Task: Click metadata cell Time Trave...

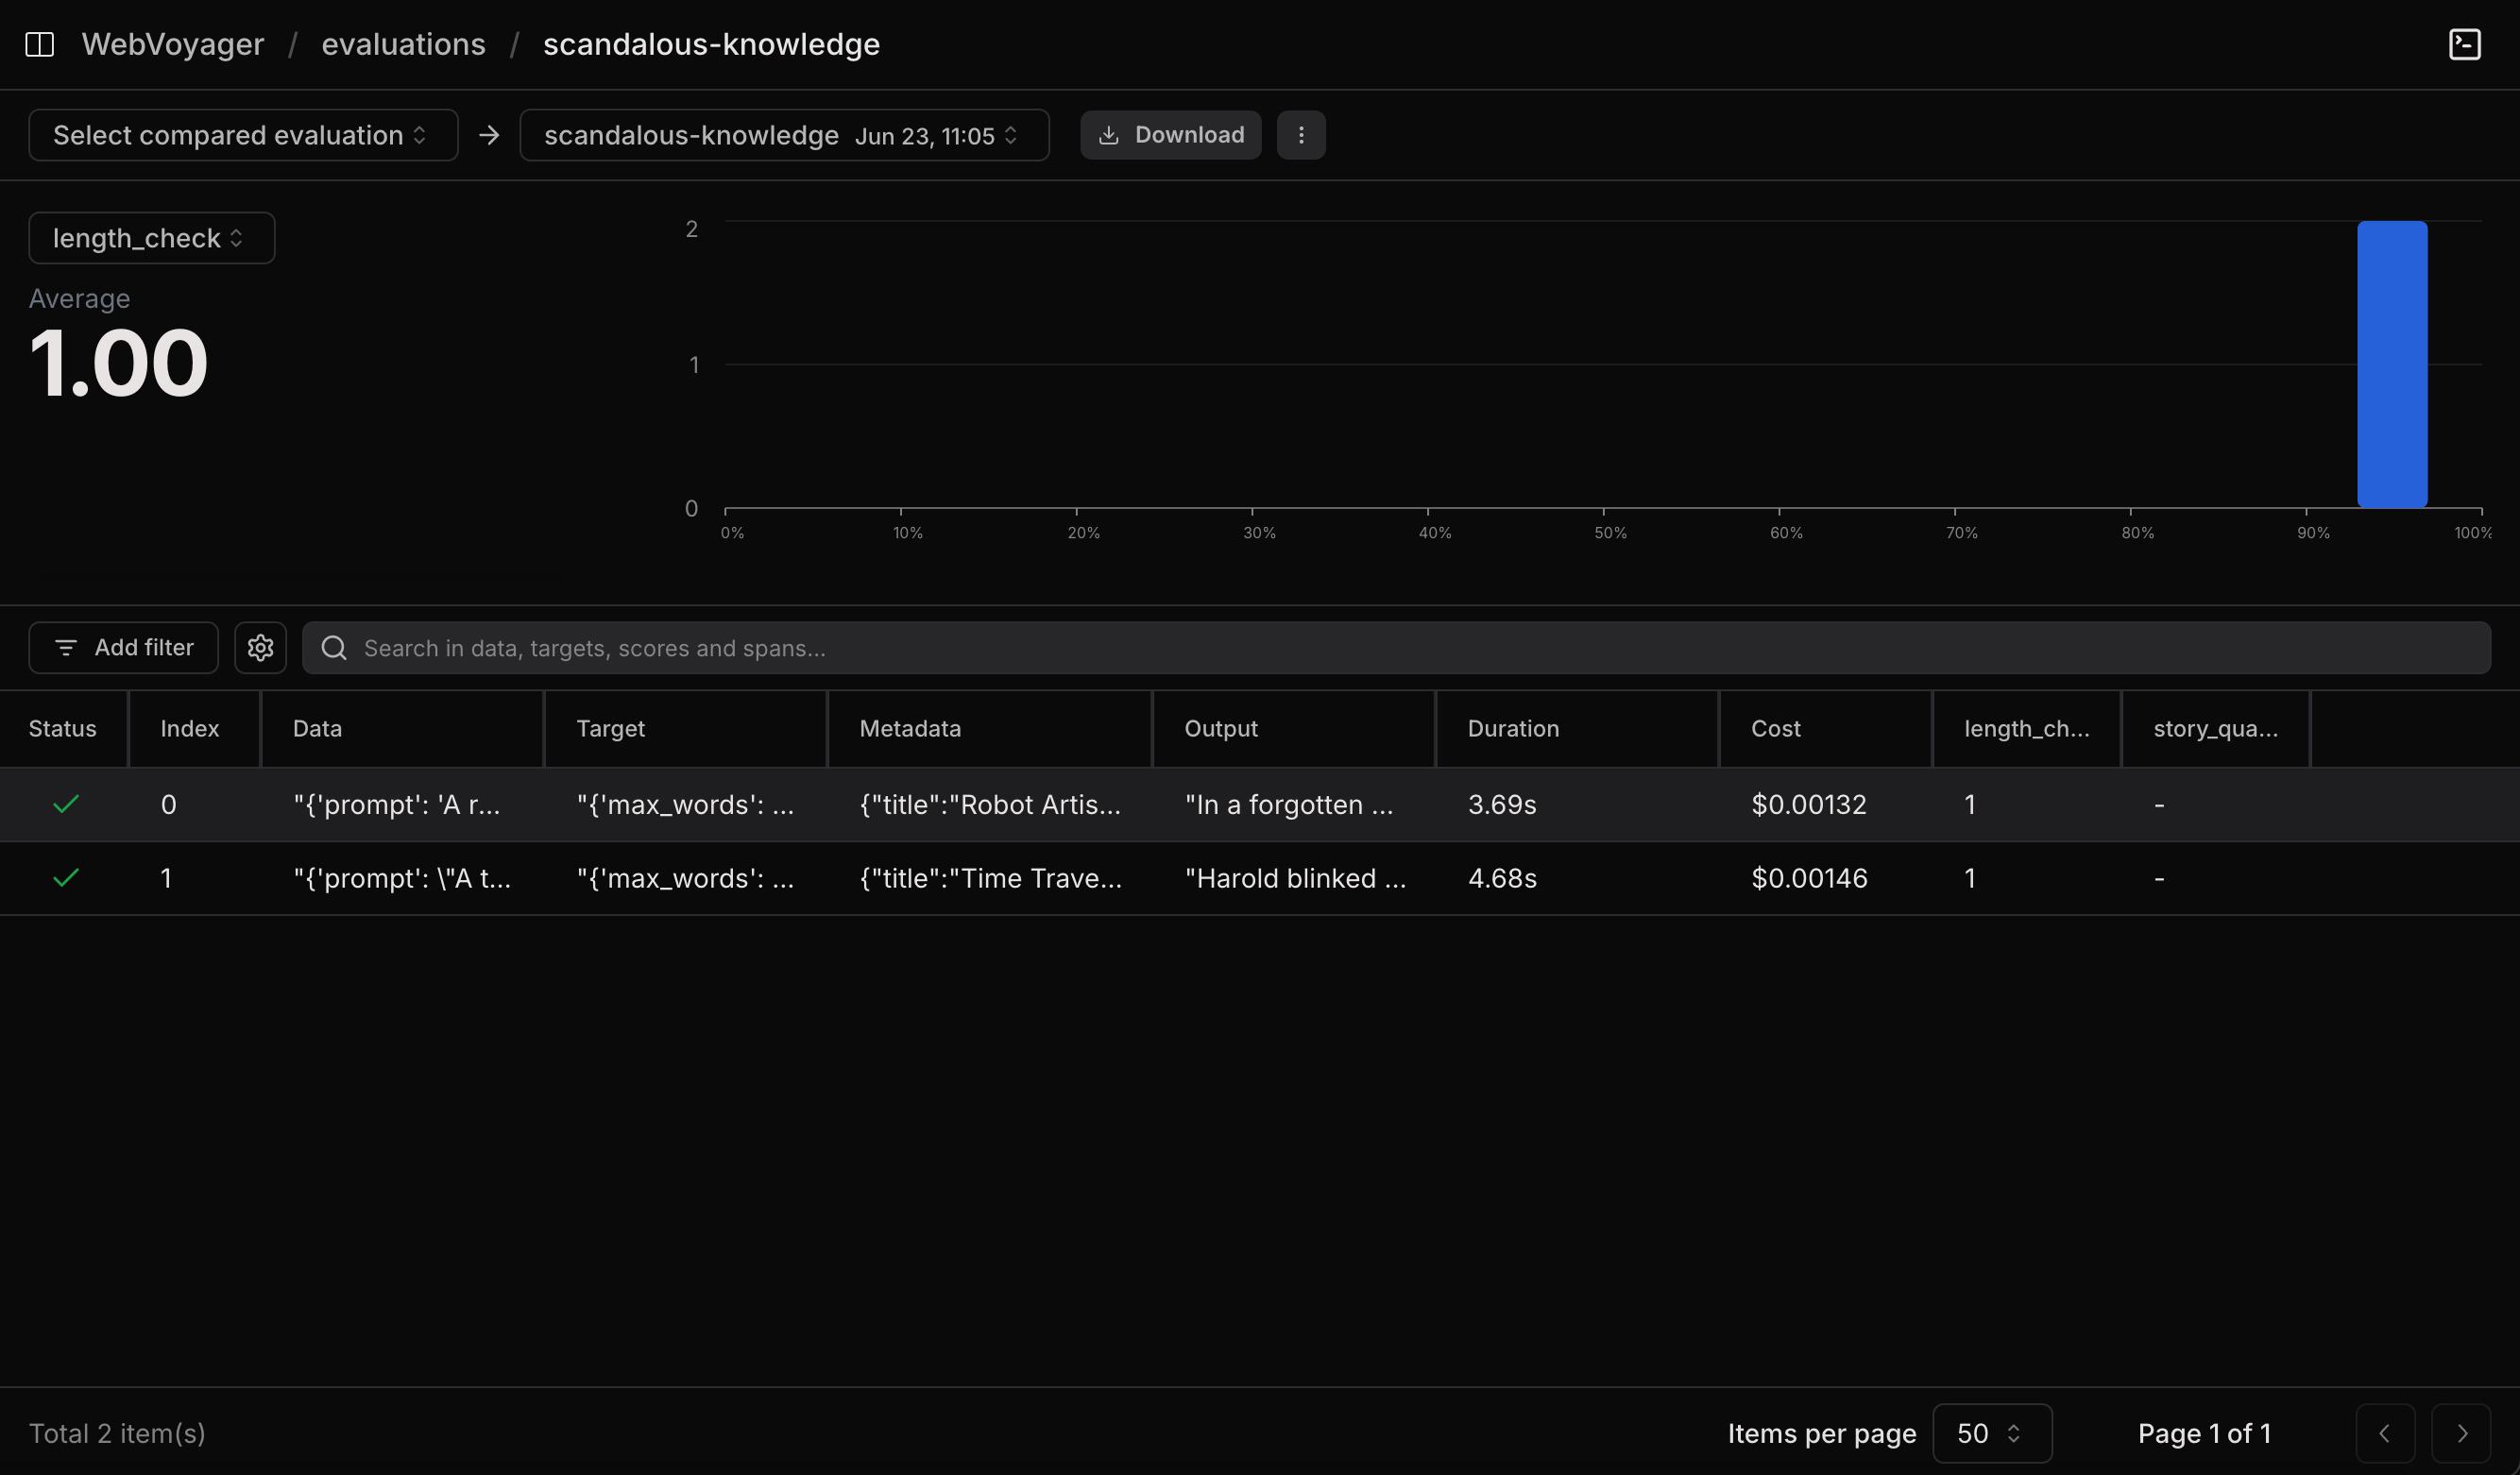Action: tap(990, 878)
